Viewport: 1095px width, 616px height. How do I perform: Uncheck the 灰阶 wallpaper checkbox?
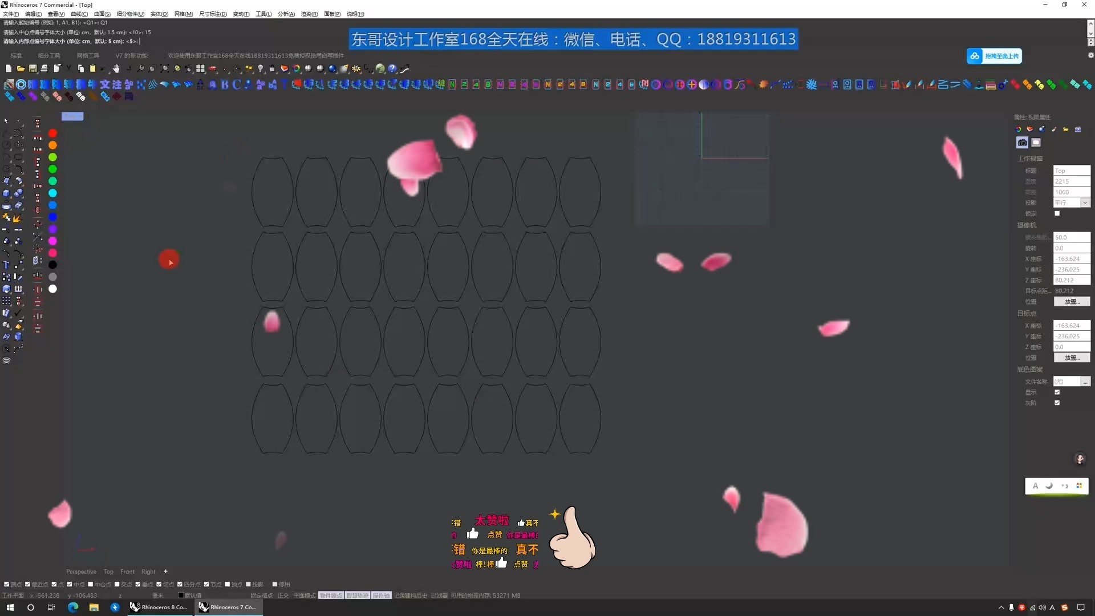1057,403
